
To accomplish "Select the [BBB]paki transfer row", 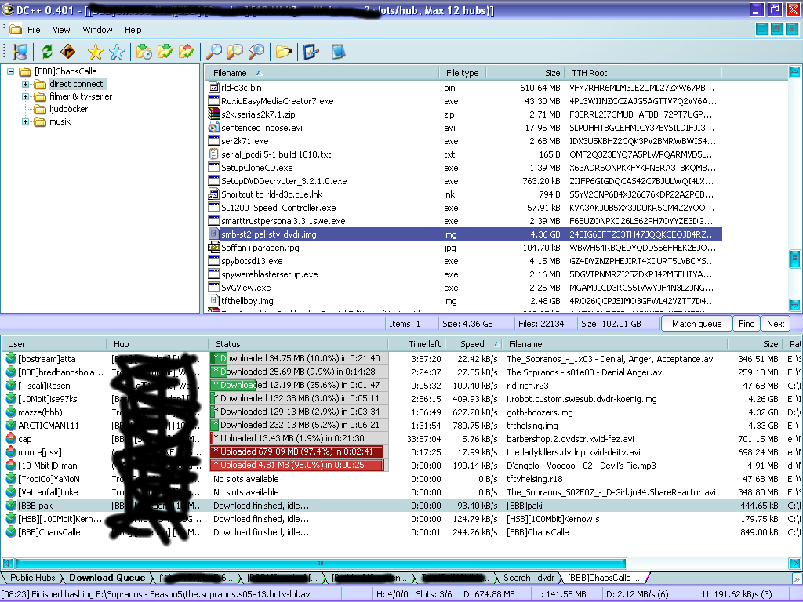I will click(401, 506).
